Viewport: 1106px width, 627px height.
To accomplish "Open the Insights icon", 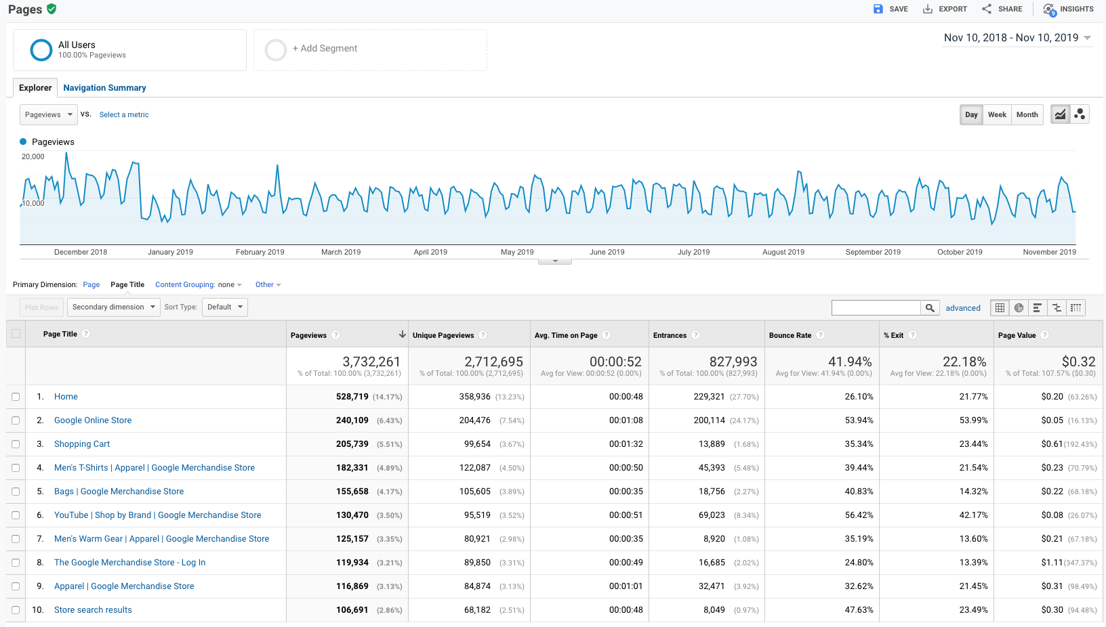I will (x=1050, y=9).
